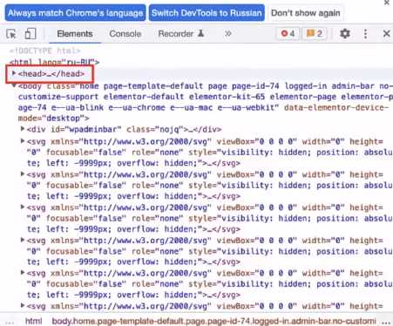Expand the head element node
393x326 pixels.
(13, 73)
